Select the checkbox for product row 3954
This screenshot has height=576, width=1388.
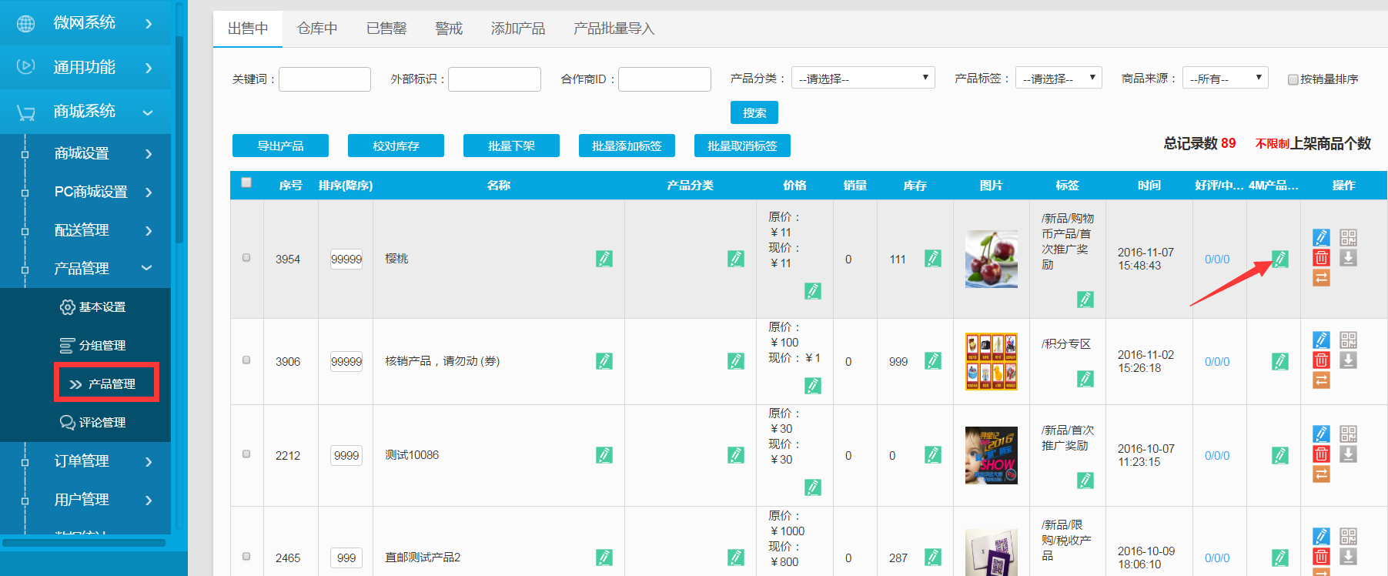[246, 258]
